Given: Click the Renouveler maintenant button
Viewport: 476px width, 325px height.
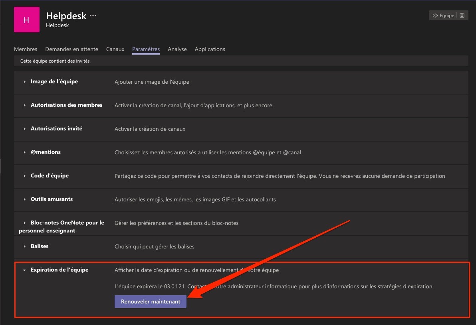Looking at the screenshot, I should click(150, 302).
